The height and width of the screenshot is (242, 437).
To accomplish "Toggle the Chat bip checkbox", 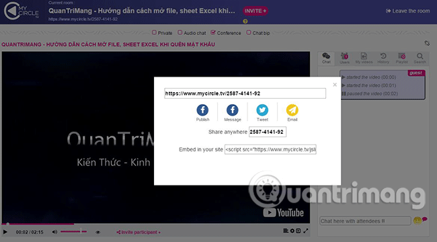I will click(249, 33).
